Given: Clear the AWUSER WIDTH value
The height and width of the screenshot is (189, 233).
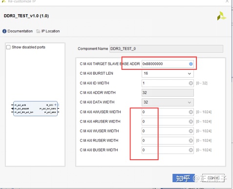Looking at the screenshot, I should click(191, 112).
